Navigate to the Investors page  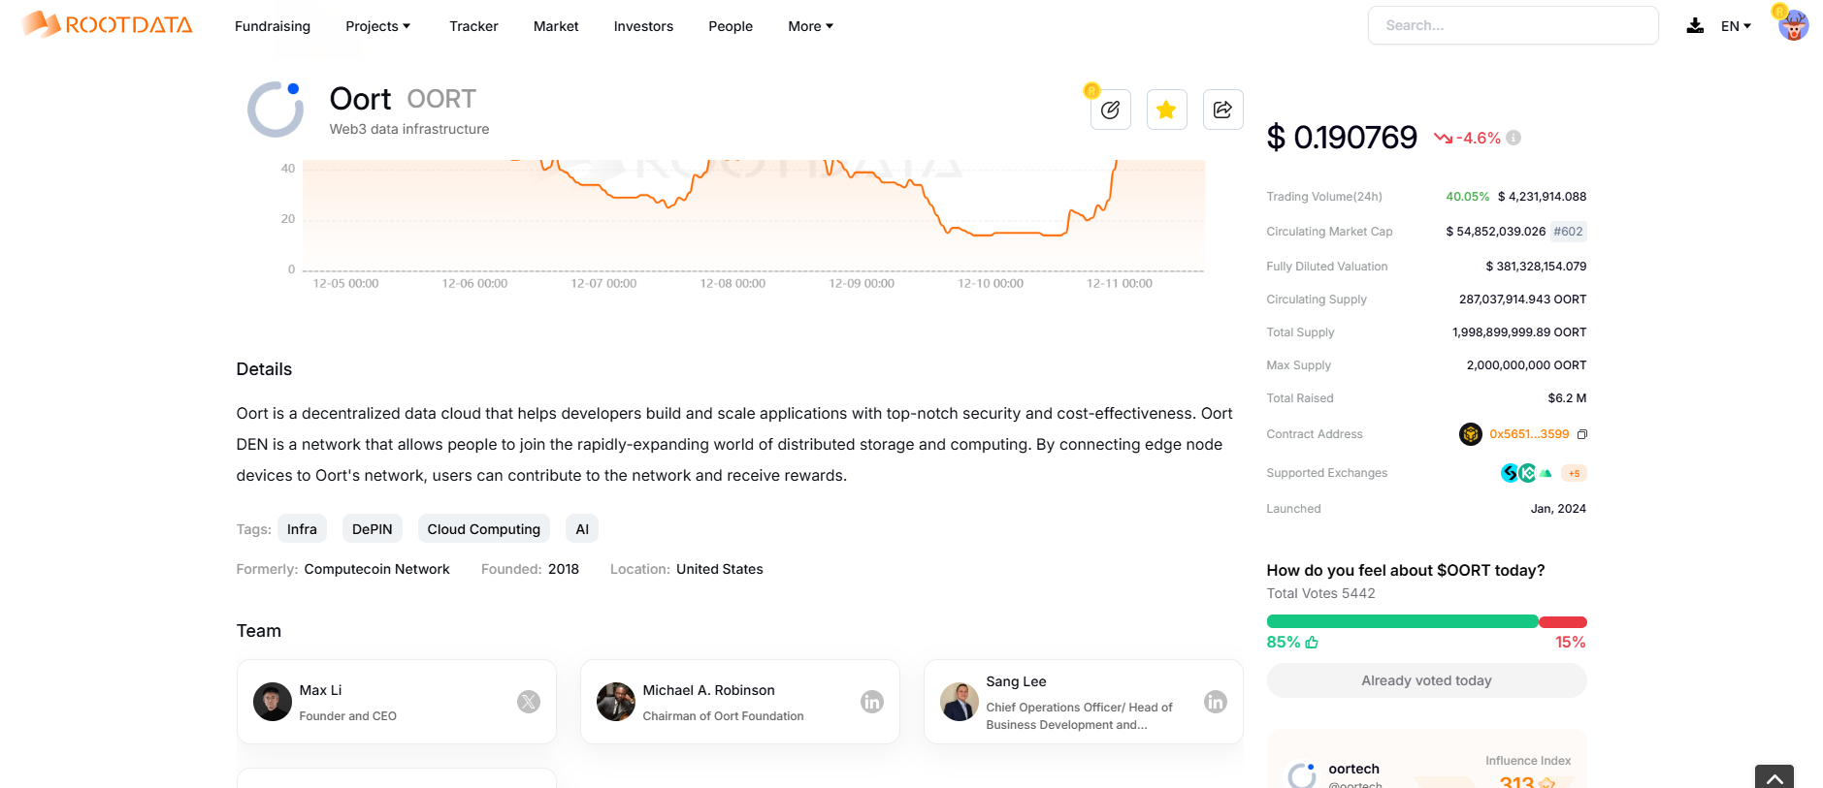[x=643, y=26]
